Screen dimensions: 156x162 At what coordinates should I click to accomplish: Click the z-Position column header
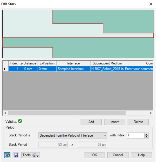click(47, 63)
